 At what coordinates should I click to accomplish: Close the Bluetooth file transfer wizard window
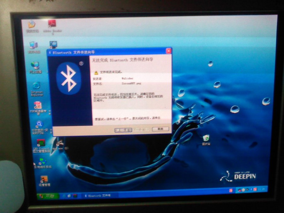[169, 51]
